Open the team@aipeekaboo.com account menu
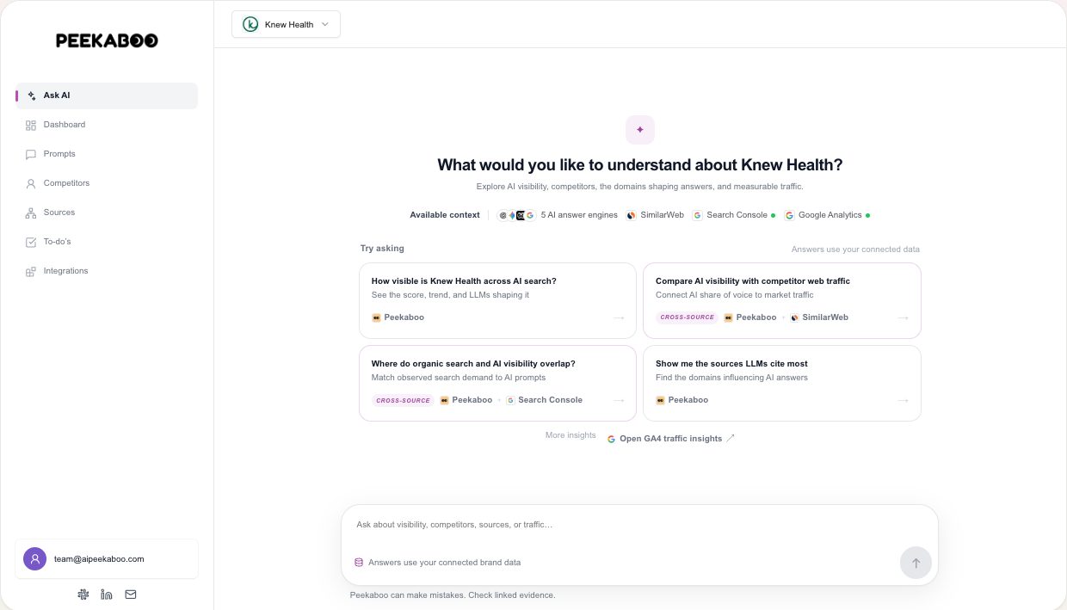 coord(107,558)
